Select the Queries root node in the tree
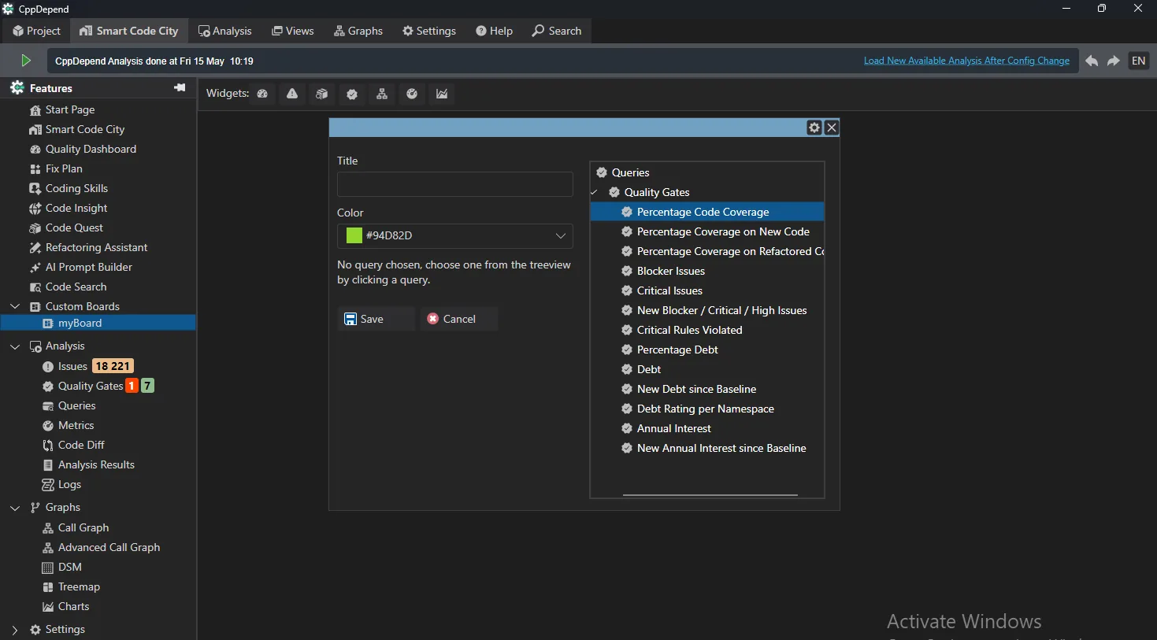Viewport: 1157px width, 640px height. tap(630, 172)
